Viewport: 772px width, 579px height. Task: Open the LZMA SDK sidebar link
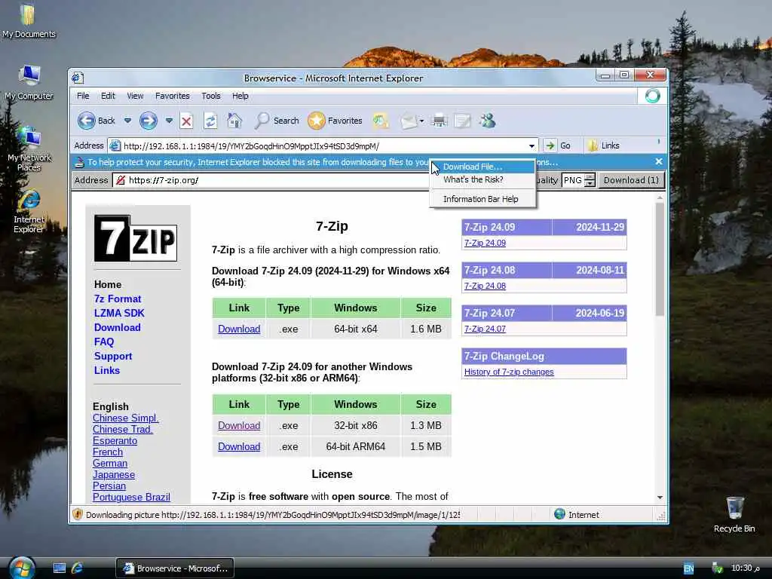119,313
